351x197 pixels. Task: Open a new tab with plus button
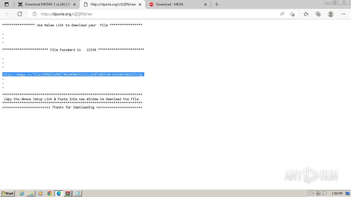pyautogui.click(x=217, y=4)
